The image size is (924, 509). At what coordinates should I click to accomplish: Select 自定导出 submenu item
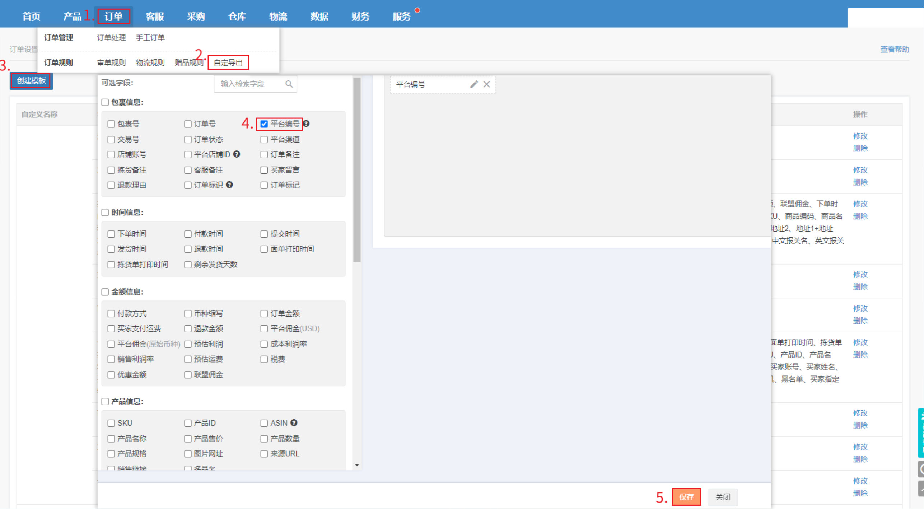point(228,62)
